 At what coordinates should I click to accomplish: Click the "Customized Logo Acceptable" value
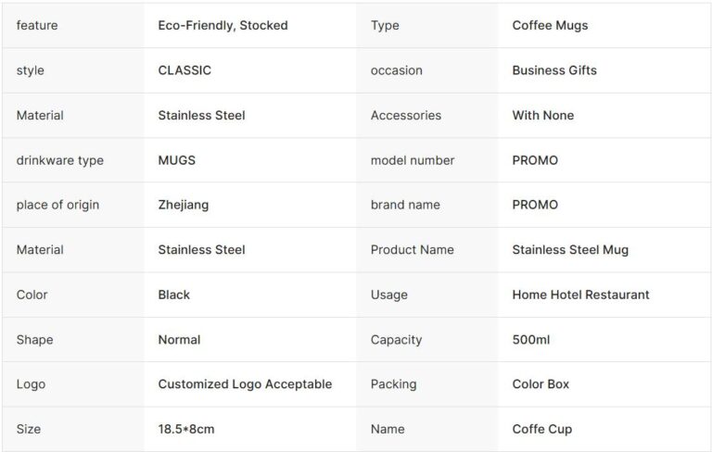pos(245,384)
